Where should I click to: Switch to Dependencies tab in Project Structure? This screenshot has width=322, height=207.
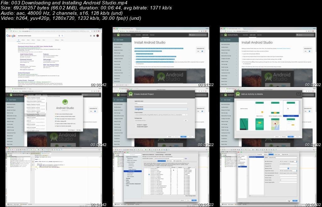pyautogui.click(x=285, y=154)
